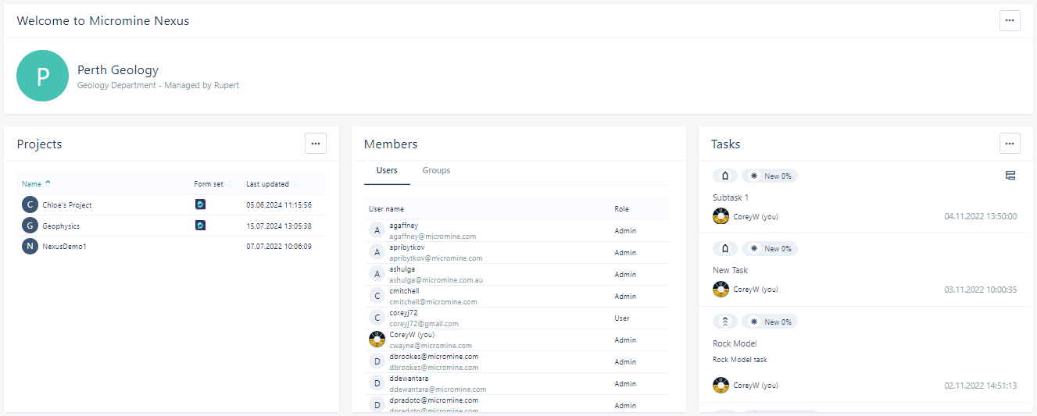Click the email agaffney@micromine.com
This screenshot has height=416, width=1037.
click(x=433, y=236)
